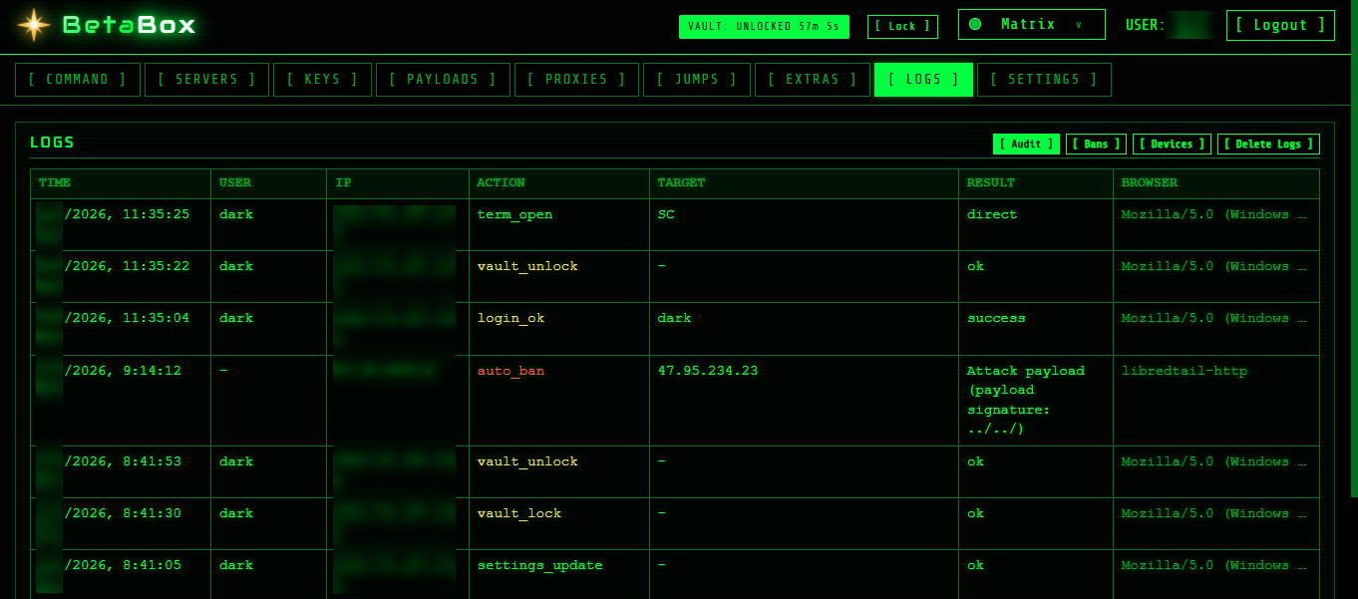
Task: Click the BetaBox star logo icon
Action: tap(34, 25)
